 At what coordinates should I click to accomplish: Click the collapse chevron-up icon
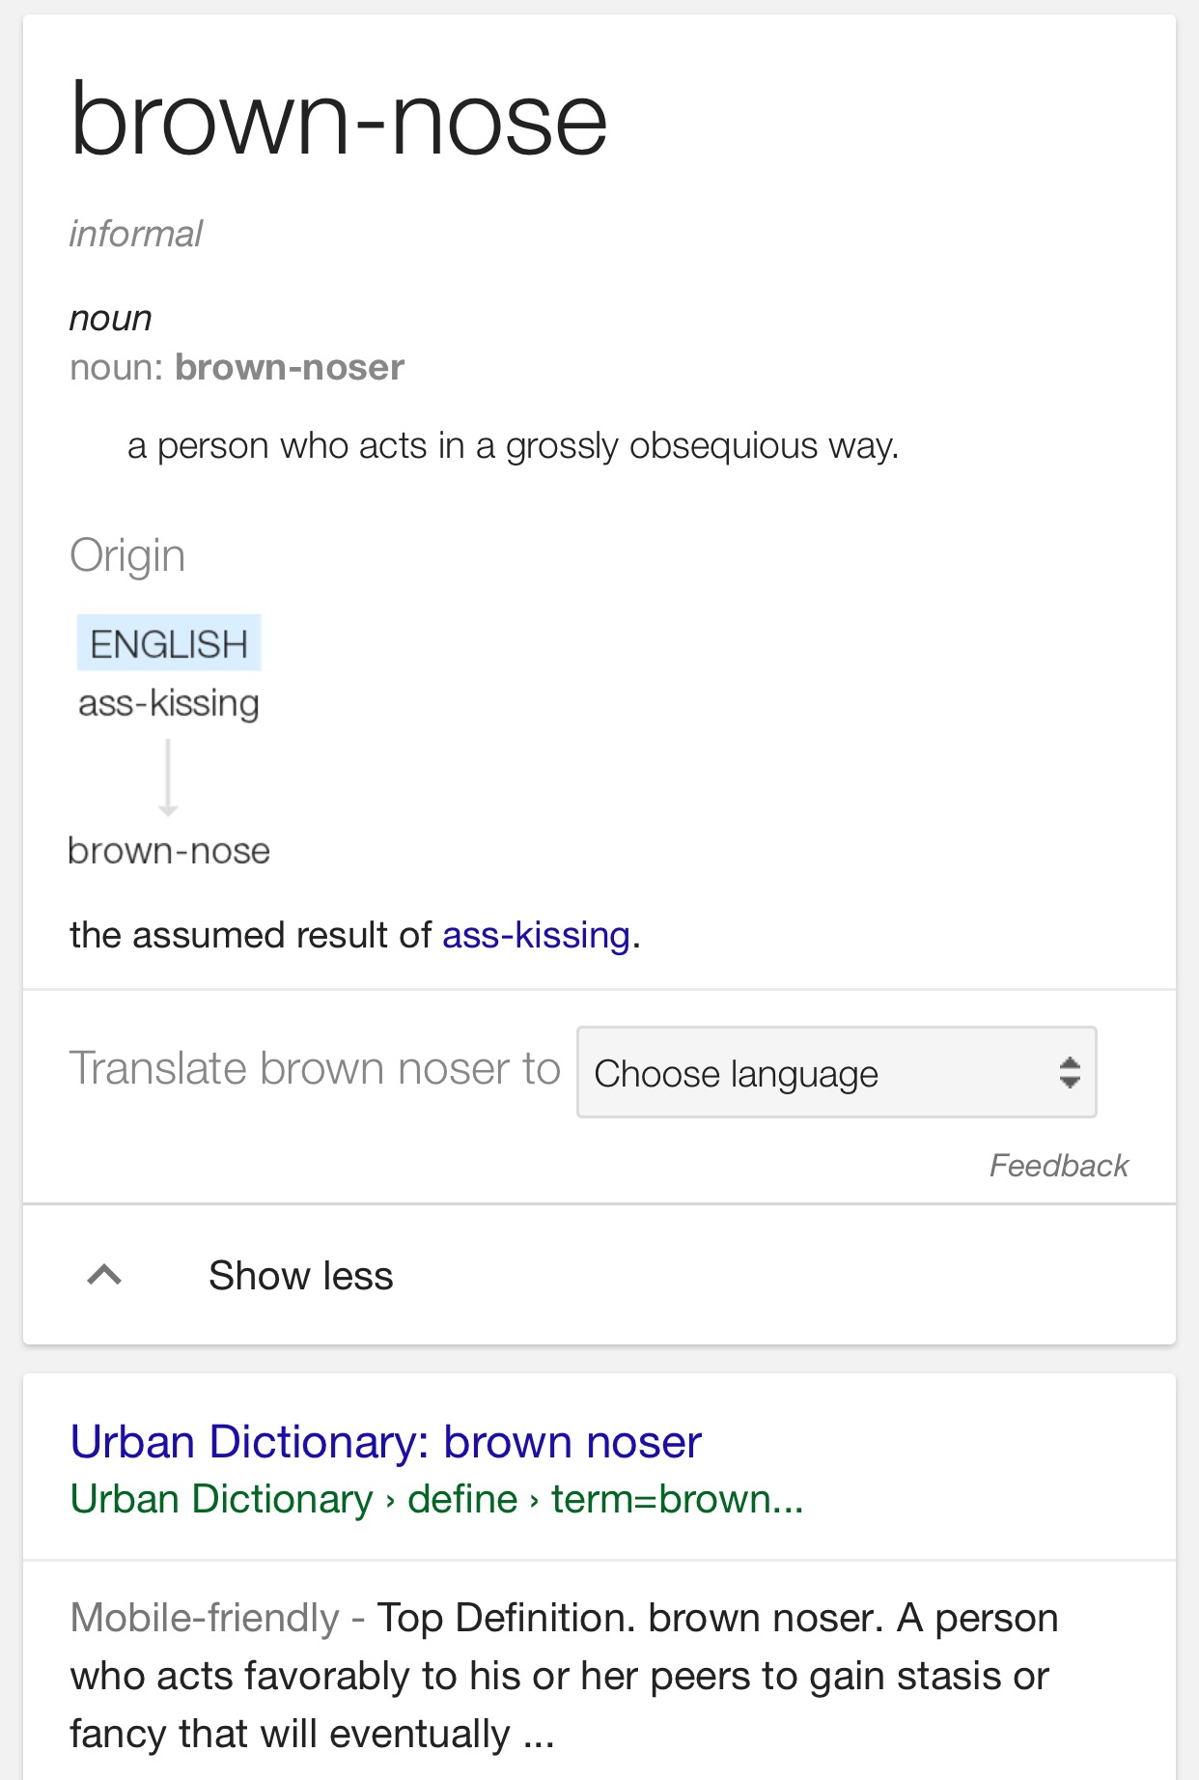[104, 1275]
